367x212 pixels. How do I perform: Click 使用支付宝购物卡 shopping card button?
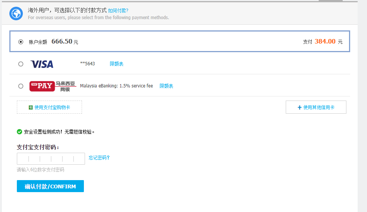(49, 107)
